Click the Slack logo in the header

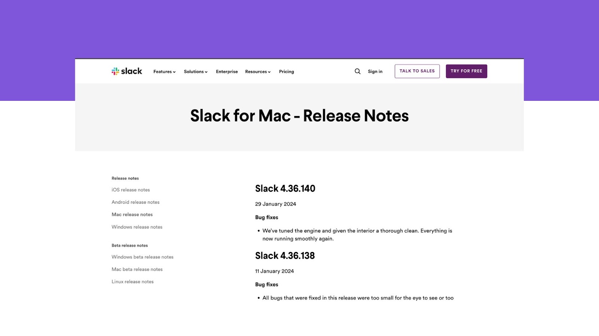point(127,71)
